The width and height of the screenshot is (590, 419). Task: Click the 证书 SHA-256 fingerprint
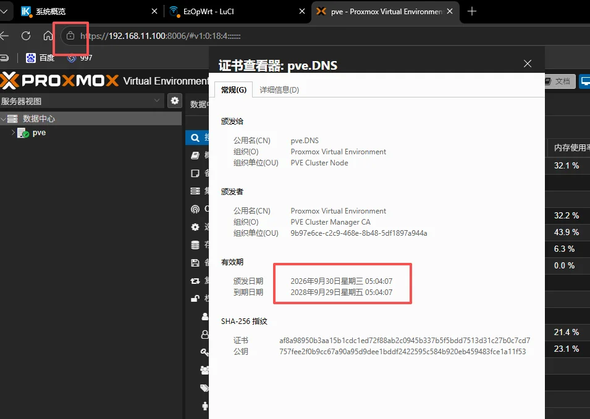405,341
